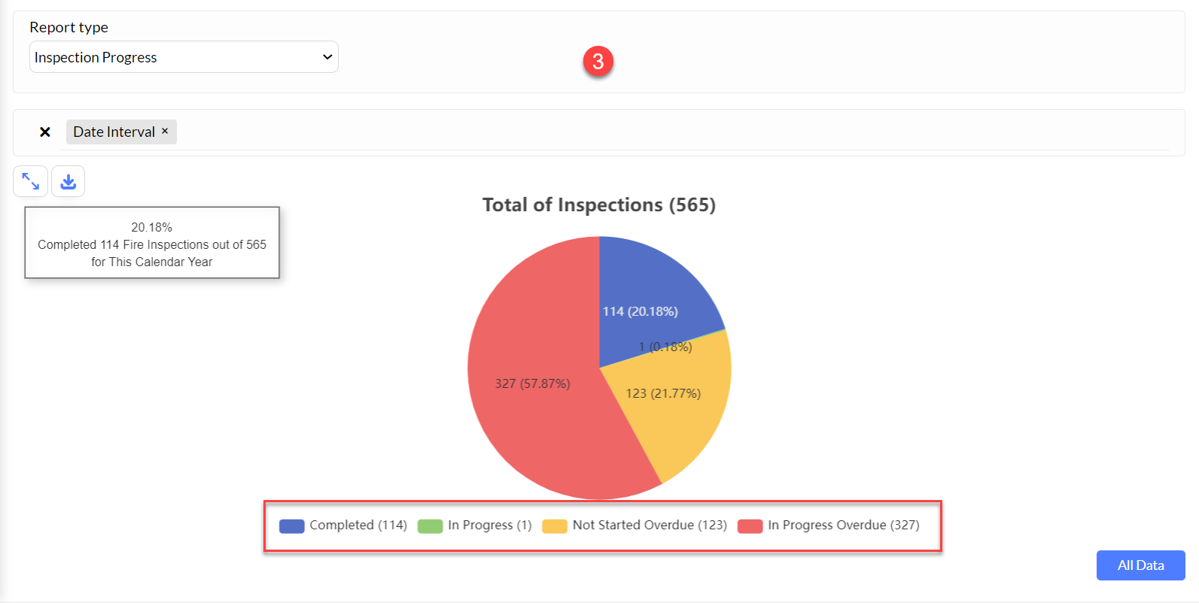Click the filter input field beside Date Interval

coord(674,132)
